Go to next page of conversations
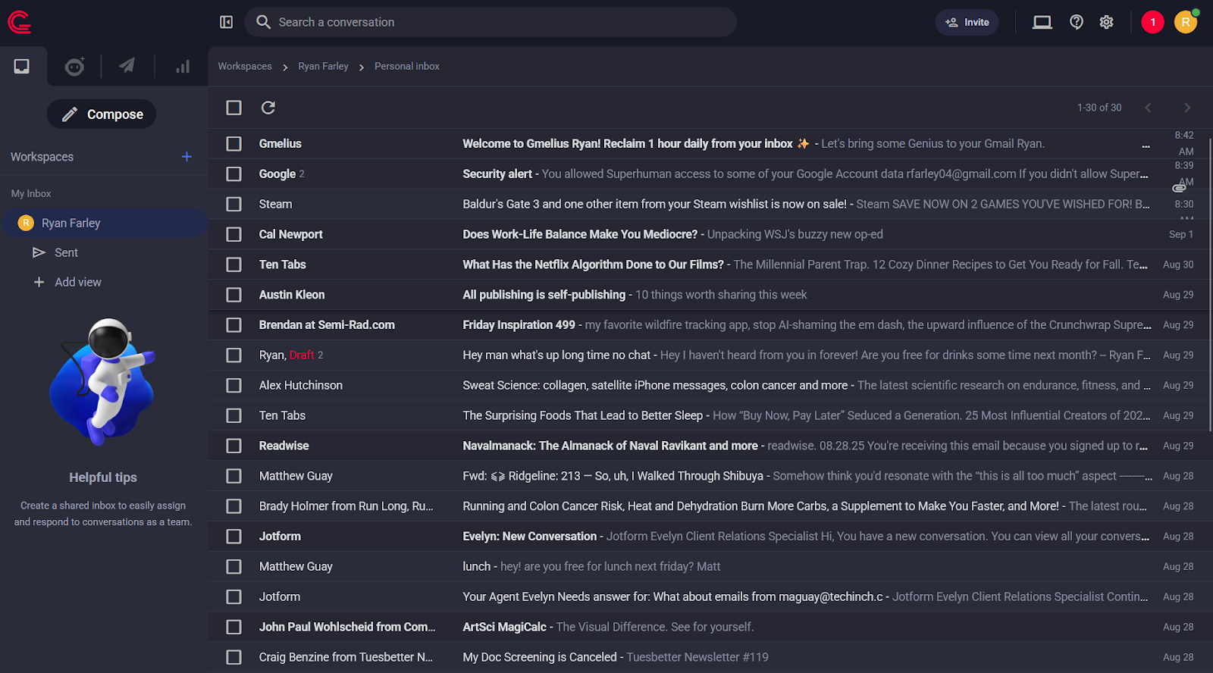Screen dimensions: 1213x673 pos(1187,108)
